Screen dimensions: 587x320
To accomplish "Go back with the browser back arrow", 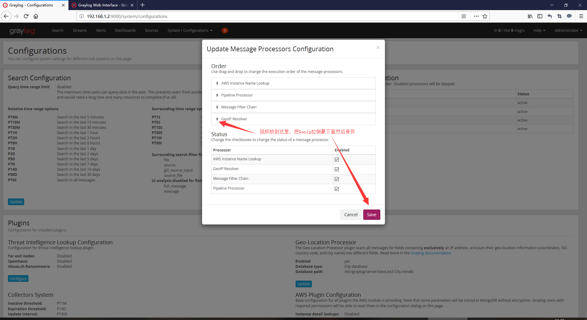I will pyautogui.click(x=6, y=16).
